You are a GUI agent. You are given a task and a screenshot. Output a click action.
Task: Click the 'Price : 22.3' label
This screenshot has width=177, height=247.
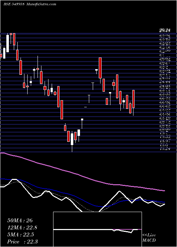pyautogui.click(x=22, y=242)
